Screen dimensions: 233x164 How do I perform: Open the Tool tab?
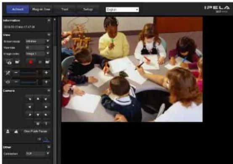65,9
